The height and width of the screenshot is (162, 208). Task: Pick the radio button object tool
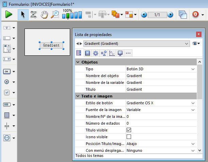7,82
